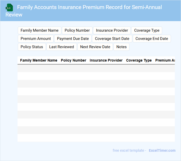Select the Policy Number tag

tap(77, 30)
